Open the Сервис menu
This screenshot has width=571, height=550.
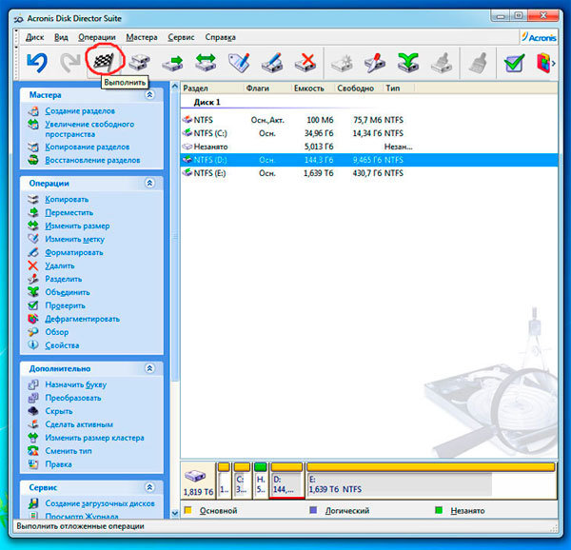tap(181, 37)
